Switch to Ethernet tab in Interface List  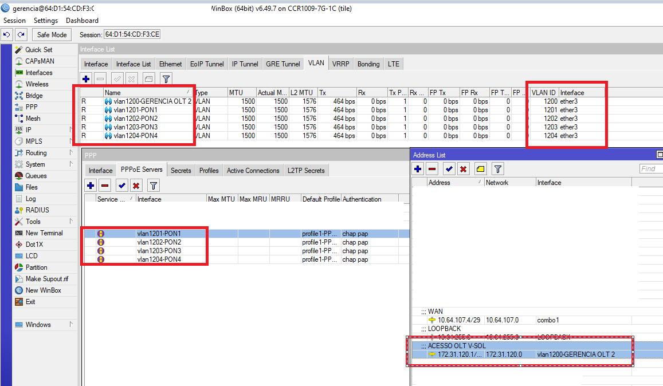coord(170,64)
